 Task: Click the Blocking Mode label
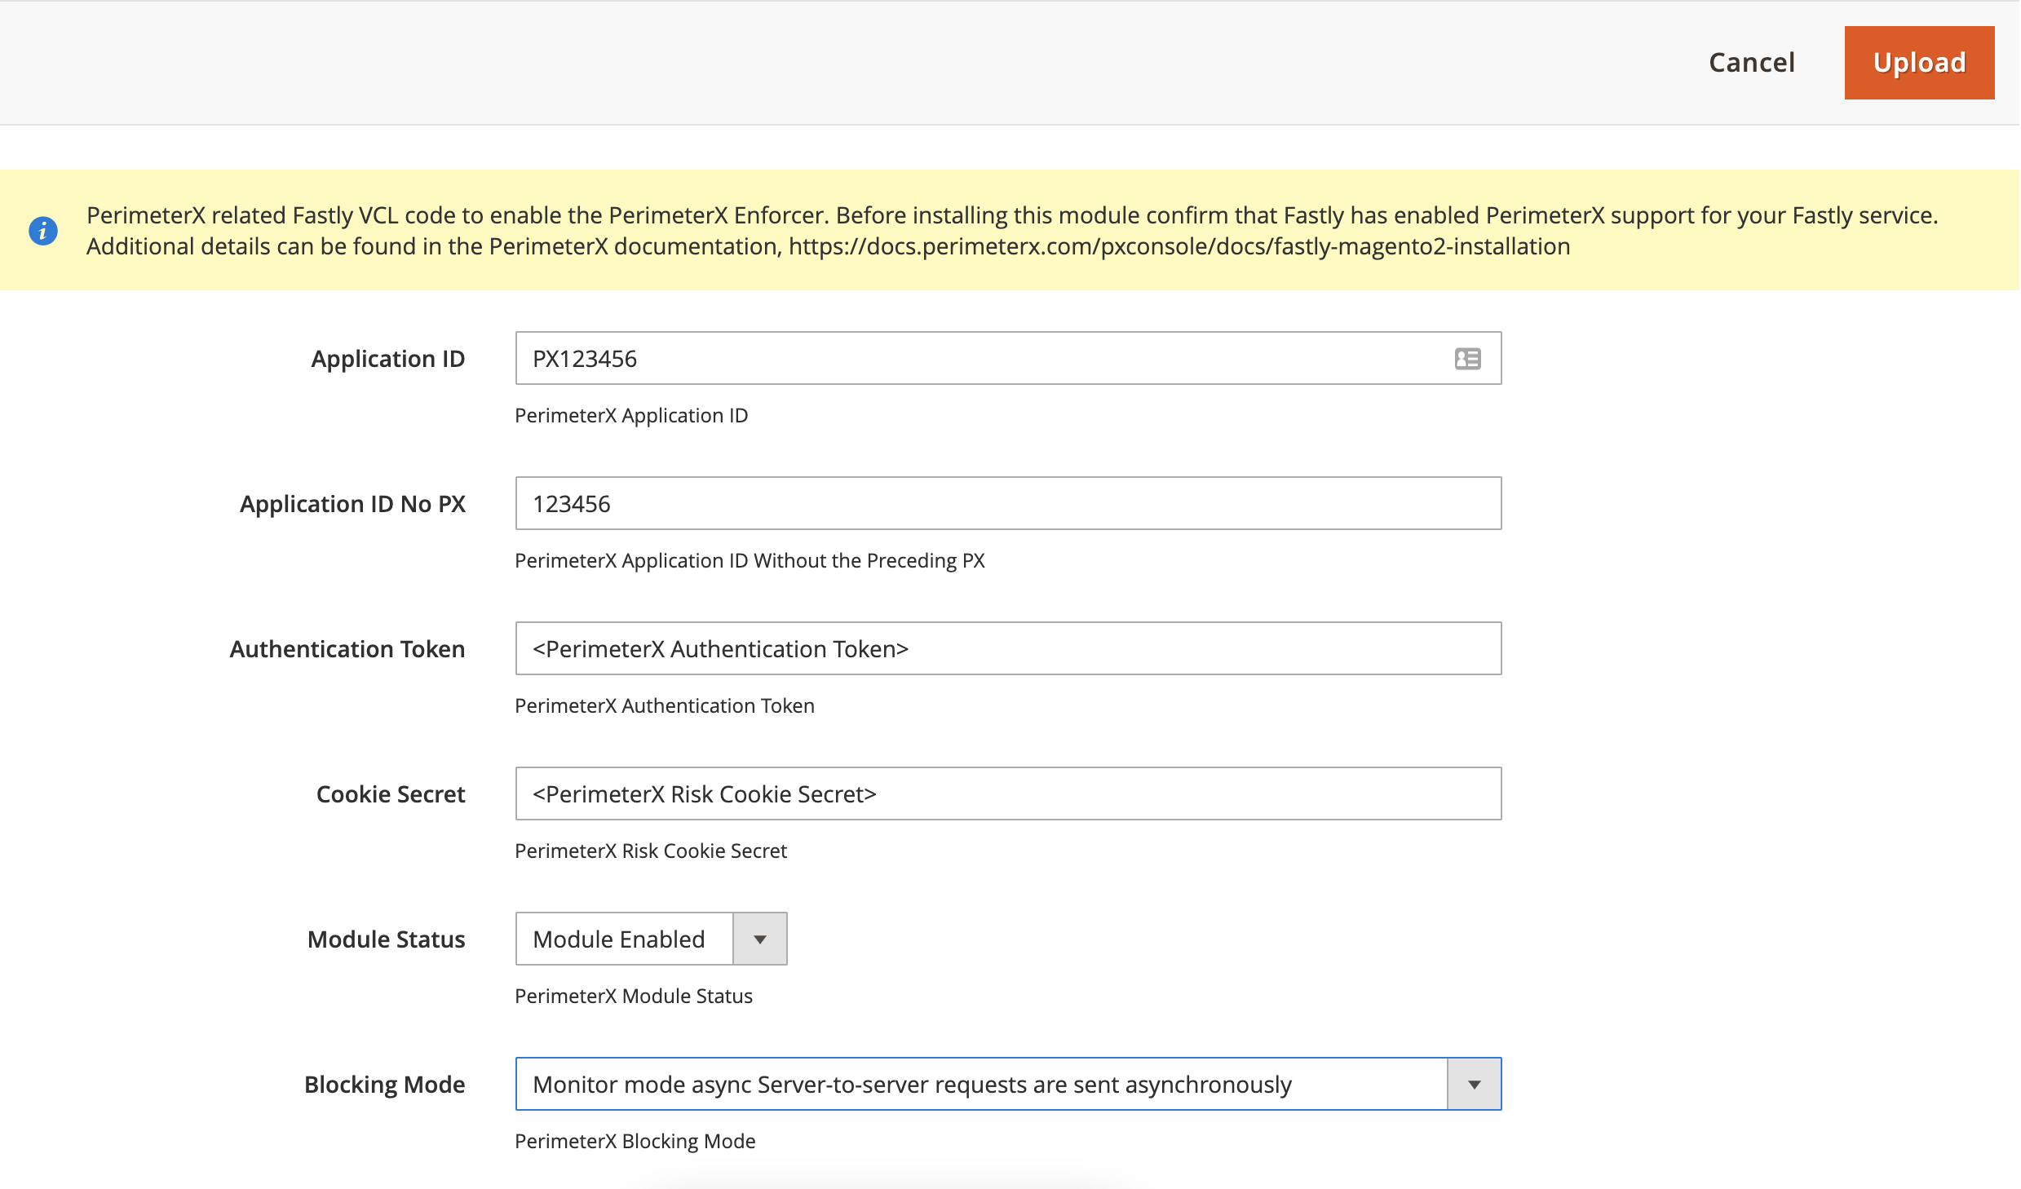click(x=384, y=1085)
